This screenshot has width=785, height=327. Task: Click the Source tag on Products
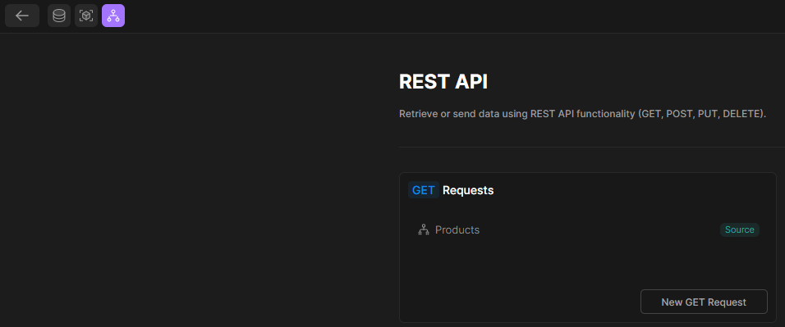[740, 230]
